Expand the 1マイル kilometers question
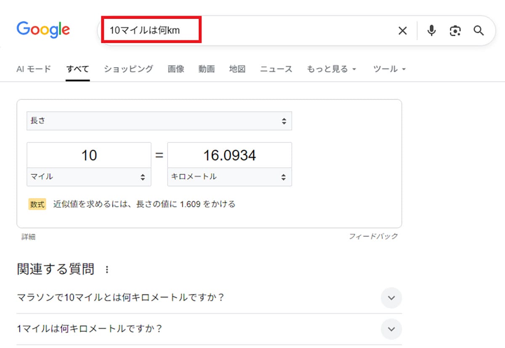Screen dimensions: 505x348 coord(391,329)
